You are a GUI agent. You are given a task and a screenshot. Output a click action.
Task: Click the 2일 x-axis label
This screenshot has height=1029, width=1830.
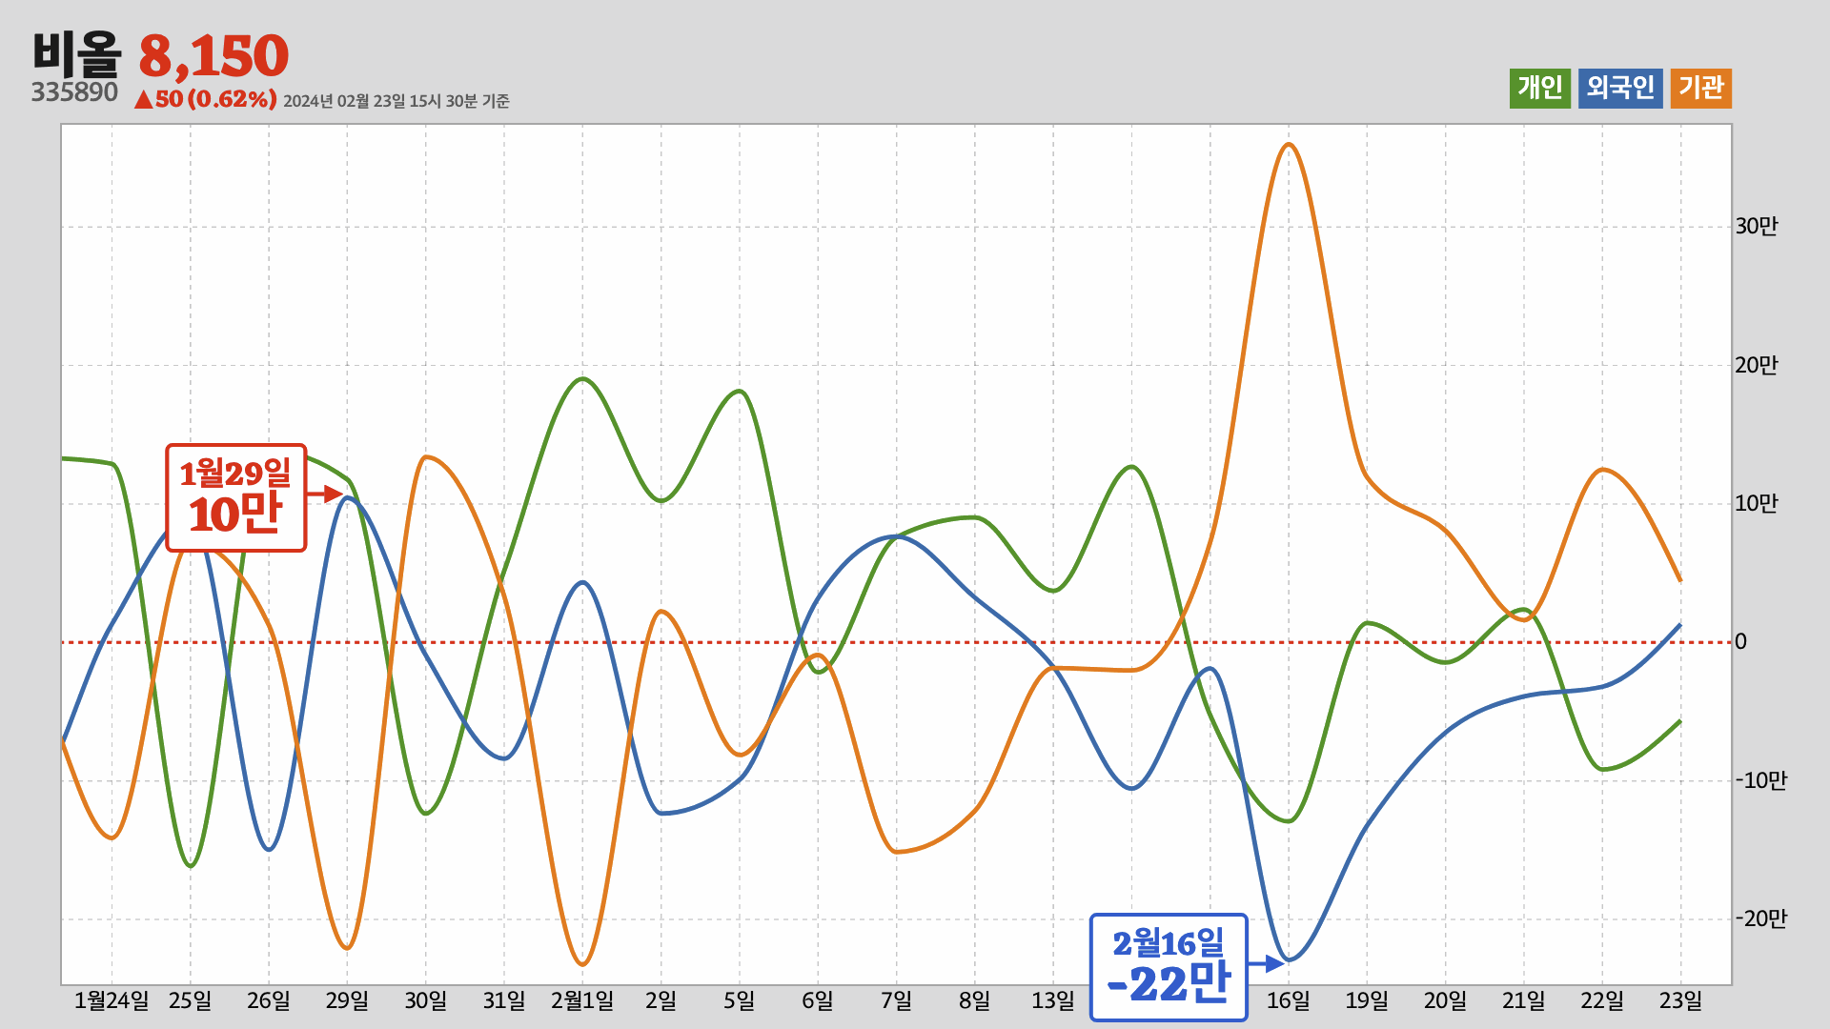661,1000
